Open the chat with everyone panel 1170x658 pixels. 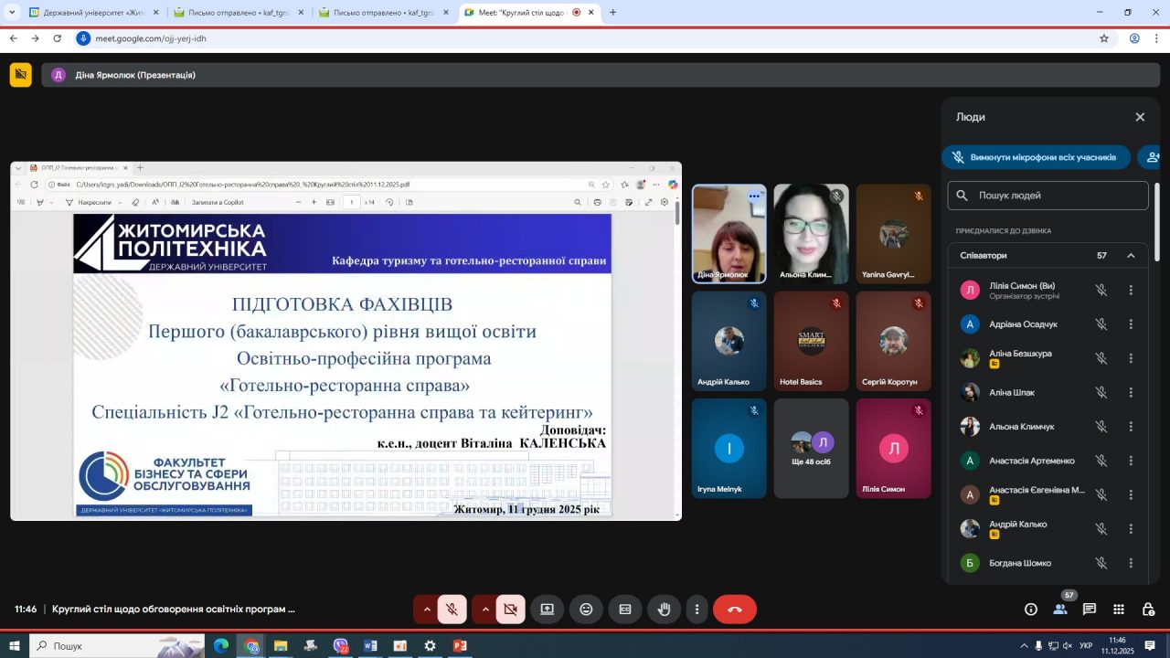1090,610
